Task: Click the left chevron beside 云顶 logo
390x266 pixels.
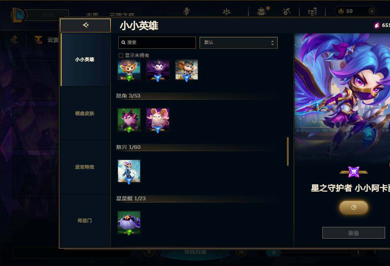Action: pyautogui.click(x=14, y=40)
